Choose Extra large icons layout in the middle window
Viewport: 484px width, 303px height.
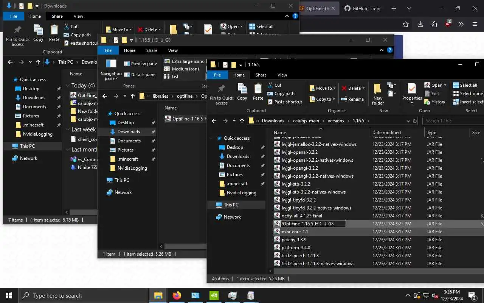(184, 61)
